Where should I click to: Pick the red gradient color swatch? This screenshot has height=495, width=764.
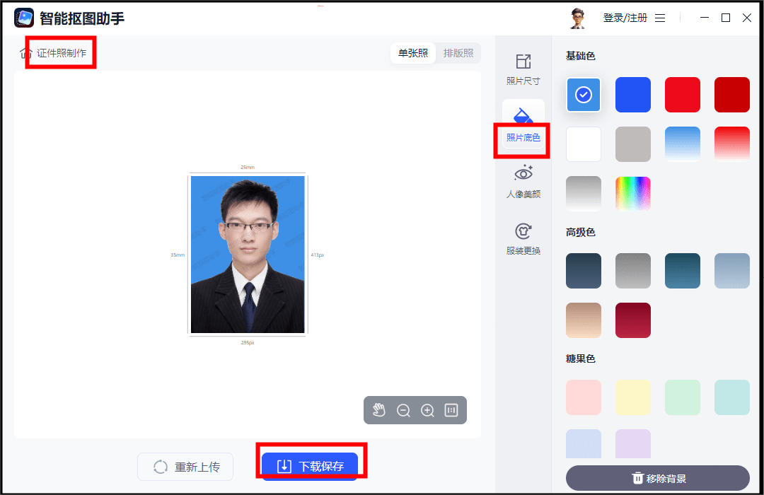coord(732,144)
